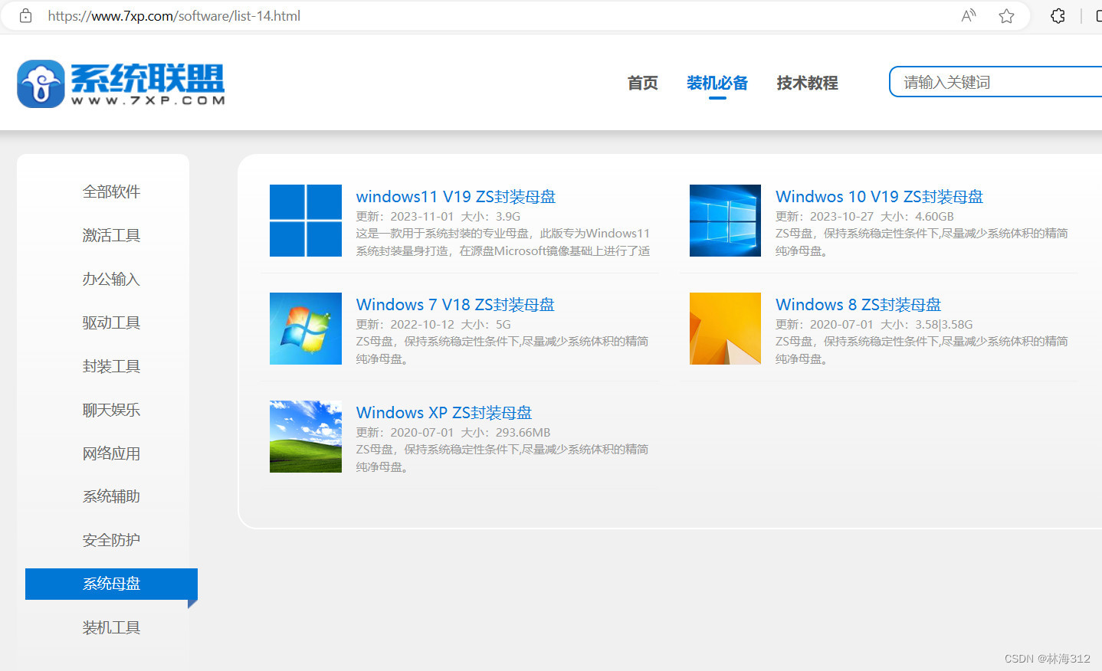This screenshot has width=1102, height=671.
Task: Add page to favorites with the star icon
Action: pos(1007,15)
